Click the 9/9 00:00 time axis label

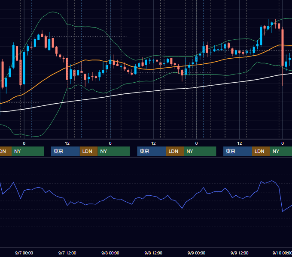(x=196, y=253)
